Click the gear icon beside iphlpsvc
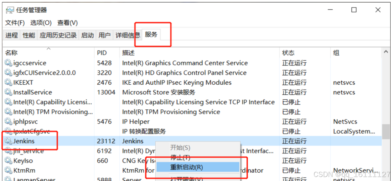392x181 pixels. click(8, 122)
